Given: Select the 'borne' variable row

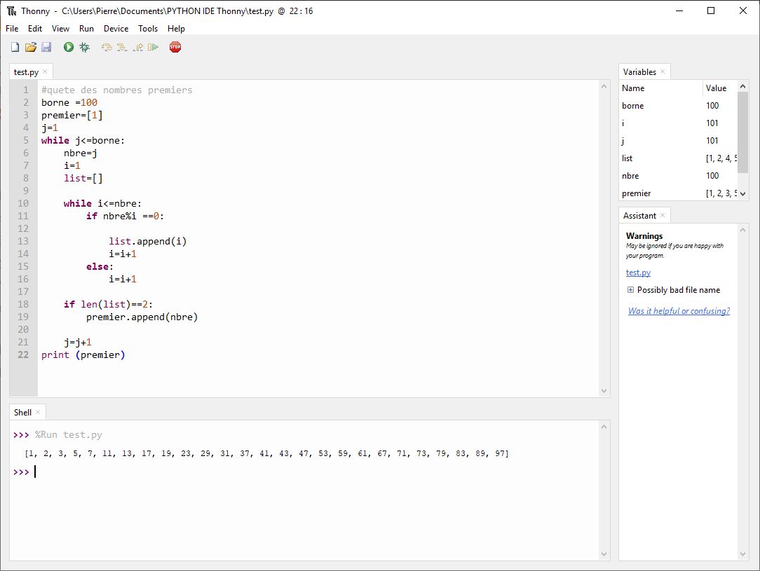Looking at the screenshot, I should pyautogui.click(x=678, y=106).
